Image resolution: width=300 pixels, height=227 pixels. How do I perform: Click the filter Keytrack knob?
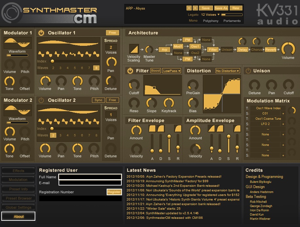coord(169,103)
